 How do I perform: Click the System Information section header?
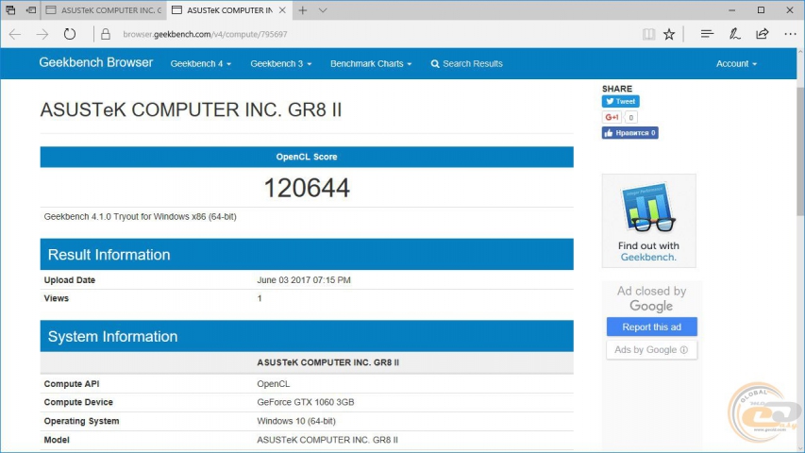coord(307,336)
